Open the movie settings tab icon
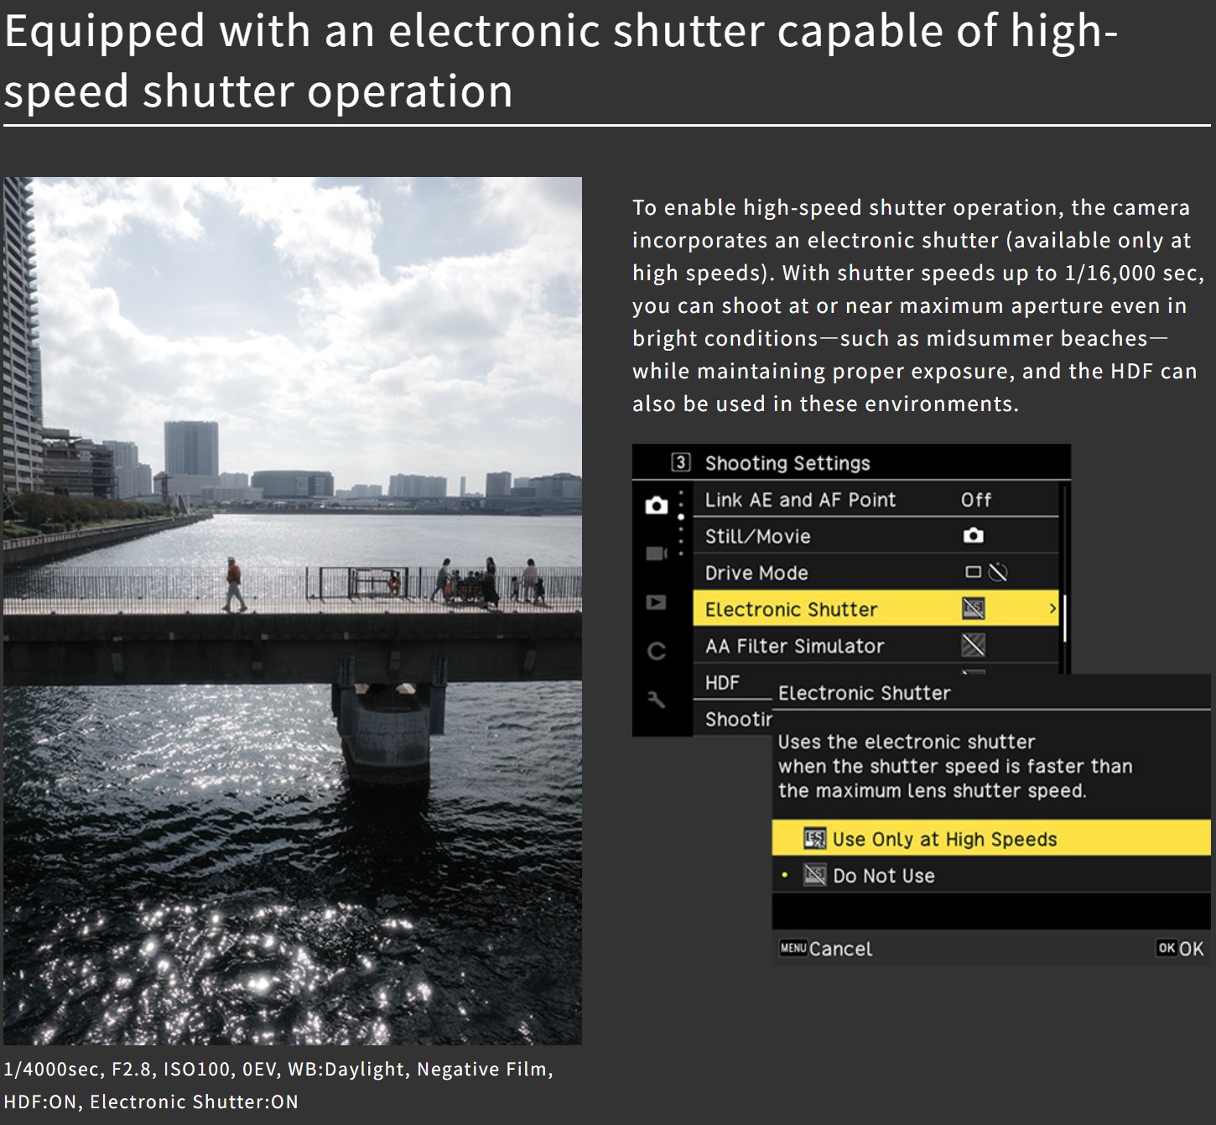Viewport: 1216px width, 1125px height. click(x=657, y=554)
